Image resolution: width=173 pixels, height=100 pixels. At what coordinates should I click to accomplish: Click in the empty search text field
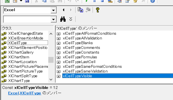(27, 19)
